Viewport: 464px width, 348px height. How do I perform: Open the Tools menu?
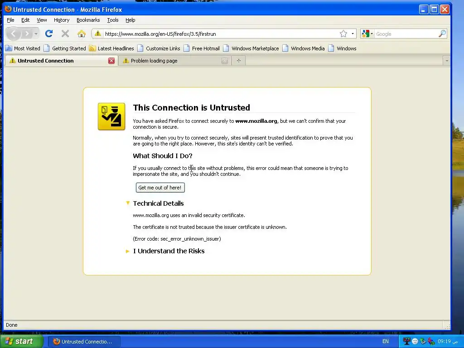pos(112,20)
